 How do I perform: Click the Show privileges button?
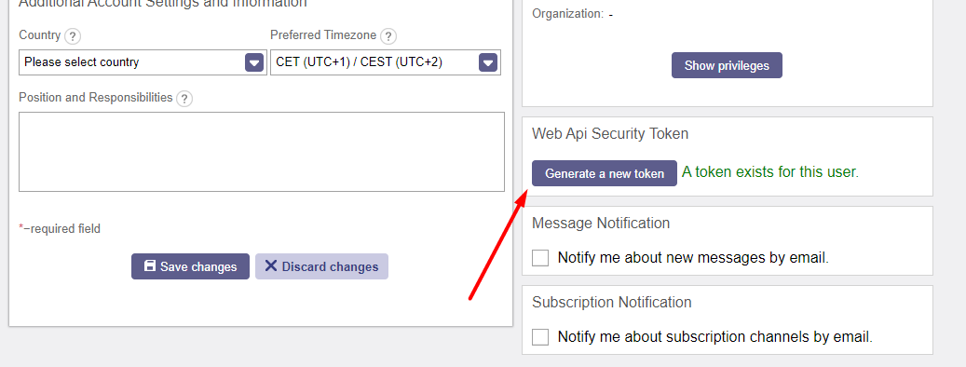point(727,65)
